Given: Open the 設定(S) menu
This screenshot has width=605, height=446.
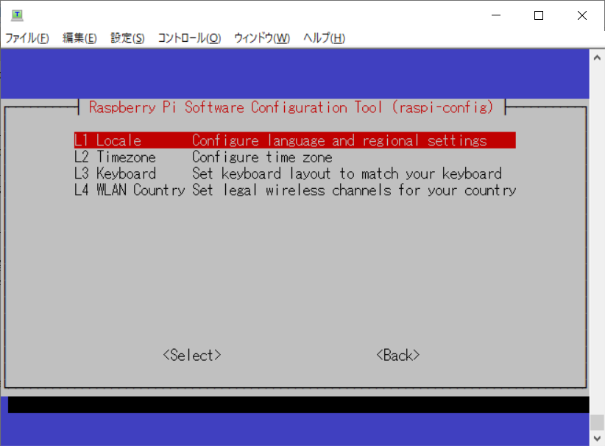Looking at the screenshot, I should point(127,38).
